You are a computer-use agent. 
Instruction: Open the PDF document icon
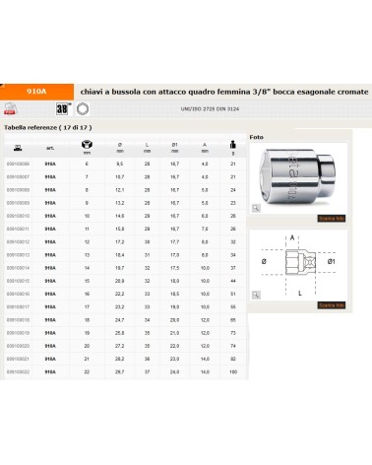click(10, 108)
